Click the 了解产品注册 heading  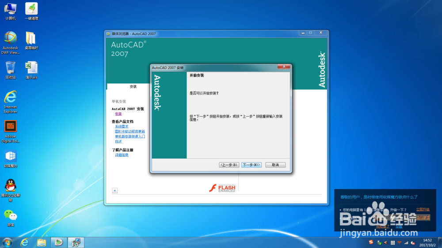[122, 150]
